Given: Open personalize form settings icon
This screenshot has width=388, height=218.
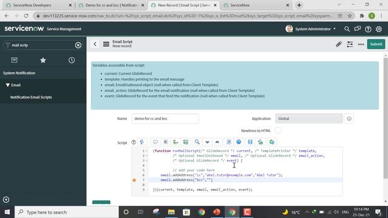Looking at the screenshot, I should pyautogui.click(x=350, y=44).
